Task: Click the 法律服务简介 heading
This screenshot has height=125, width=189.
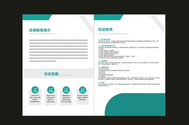Action: pos(40,30)
